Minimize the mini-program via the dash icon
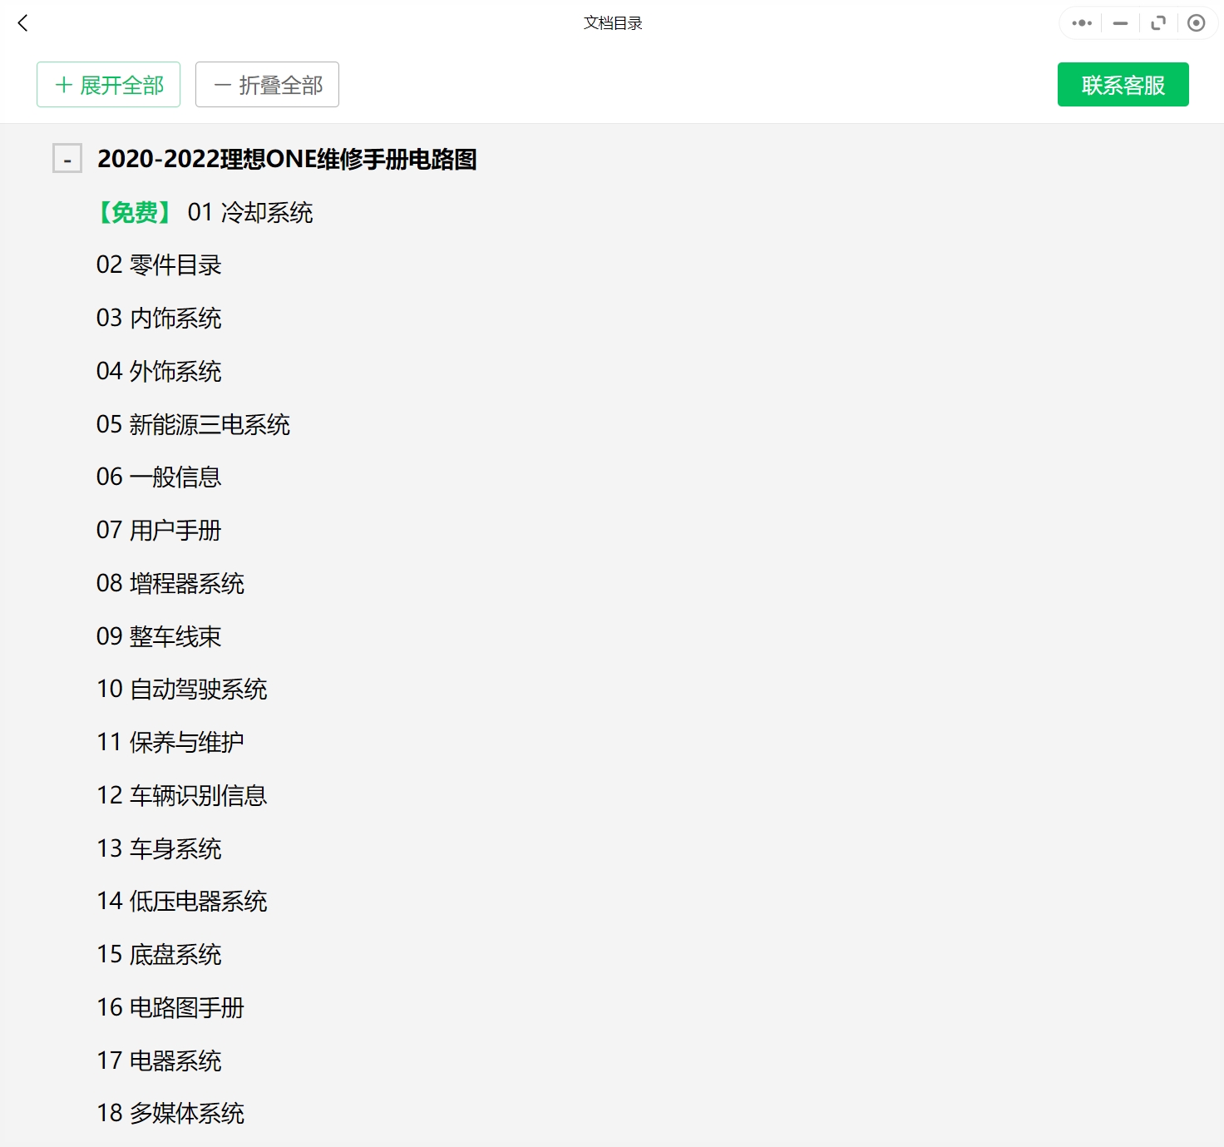The image size is (1224, 1147). click(x=1119, y=23)
